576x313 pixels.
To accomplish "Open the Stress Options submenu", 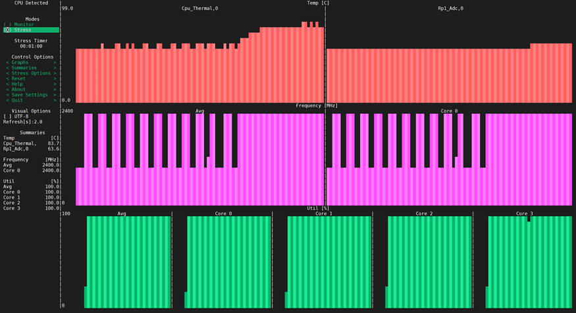I will (31, 73).
